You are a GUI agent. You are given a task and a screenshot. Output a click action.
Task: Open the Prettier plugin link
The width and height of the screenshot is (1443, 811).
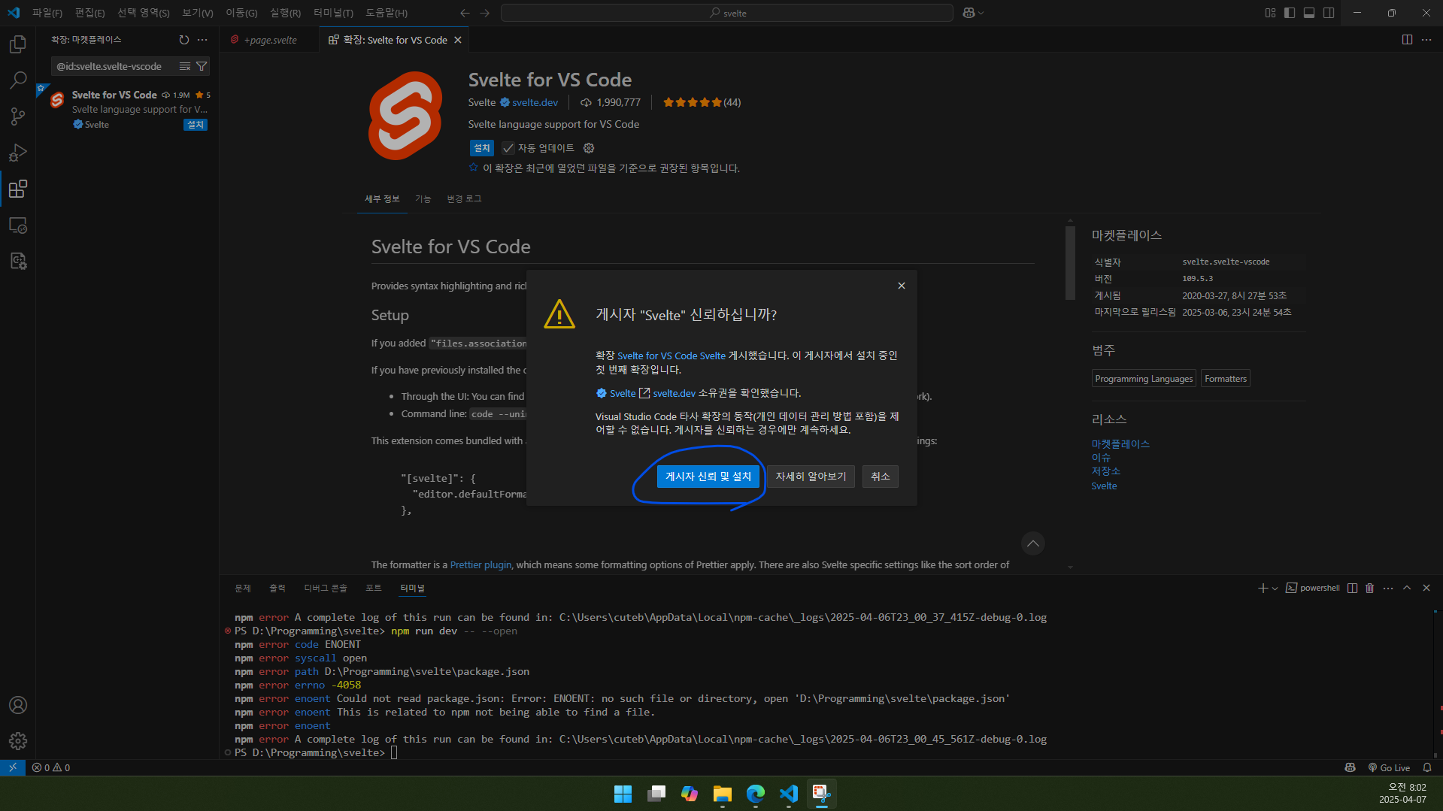480,564
